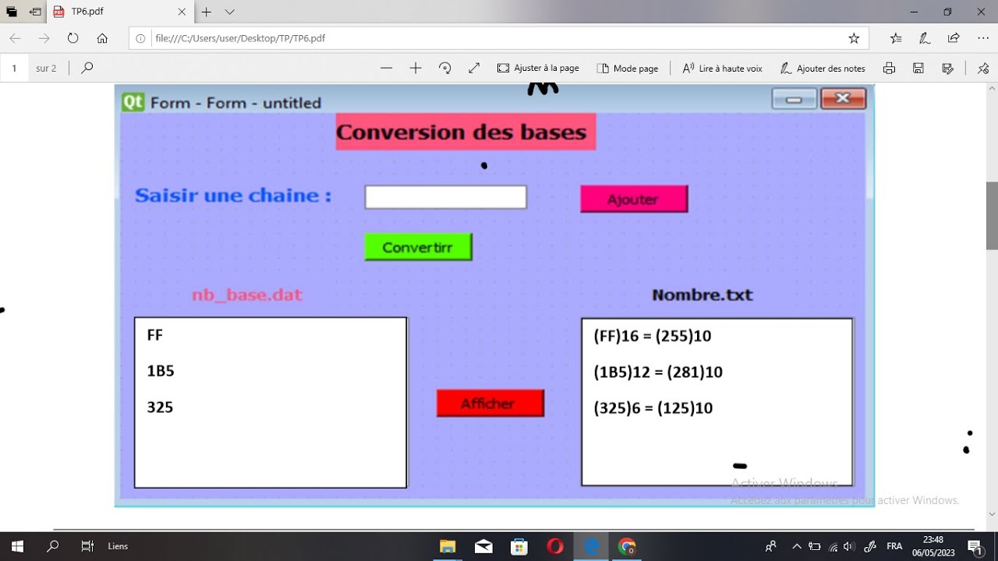Open File Explorer from taskbar
The width and height of the screenshot is (998, 561).
pyautogui.click(x=448, y=546)
